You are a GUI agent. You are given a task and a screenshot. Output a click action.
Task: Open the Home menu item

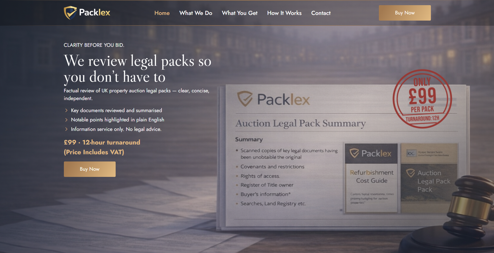tap(162, 13)
